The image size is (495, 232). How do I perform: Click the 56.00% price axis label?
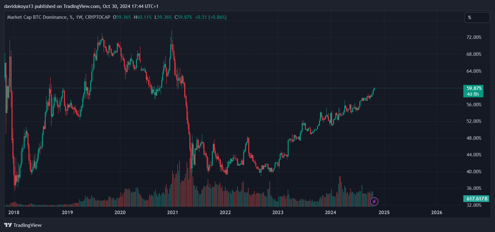pos(474,104)
